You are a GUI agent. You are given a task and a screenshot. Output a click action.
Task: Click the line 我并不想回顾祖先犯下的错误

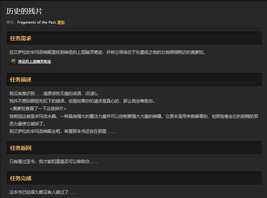[x=82, y=101]
